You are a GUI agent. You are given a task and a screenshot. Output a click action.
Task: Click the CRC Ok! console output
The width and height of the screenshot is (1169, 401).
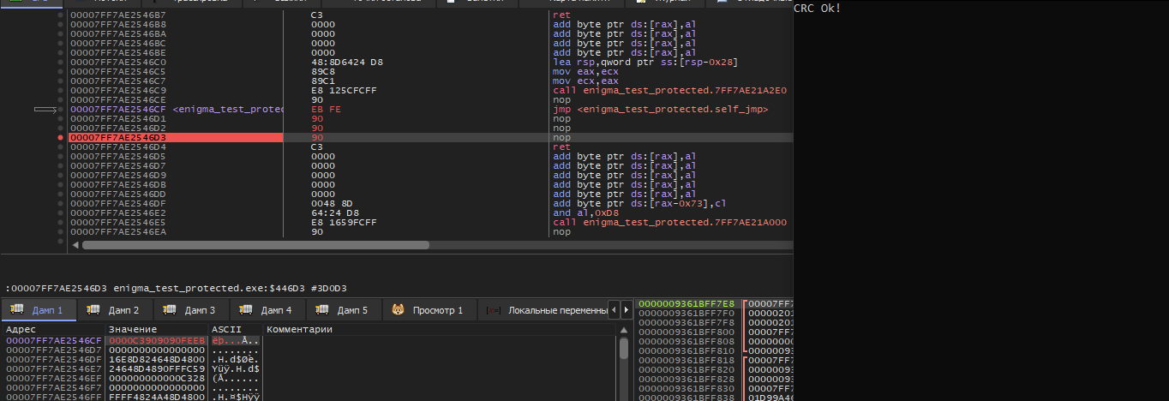pyautogui.click(x=817, y=8)
